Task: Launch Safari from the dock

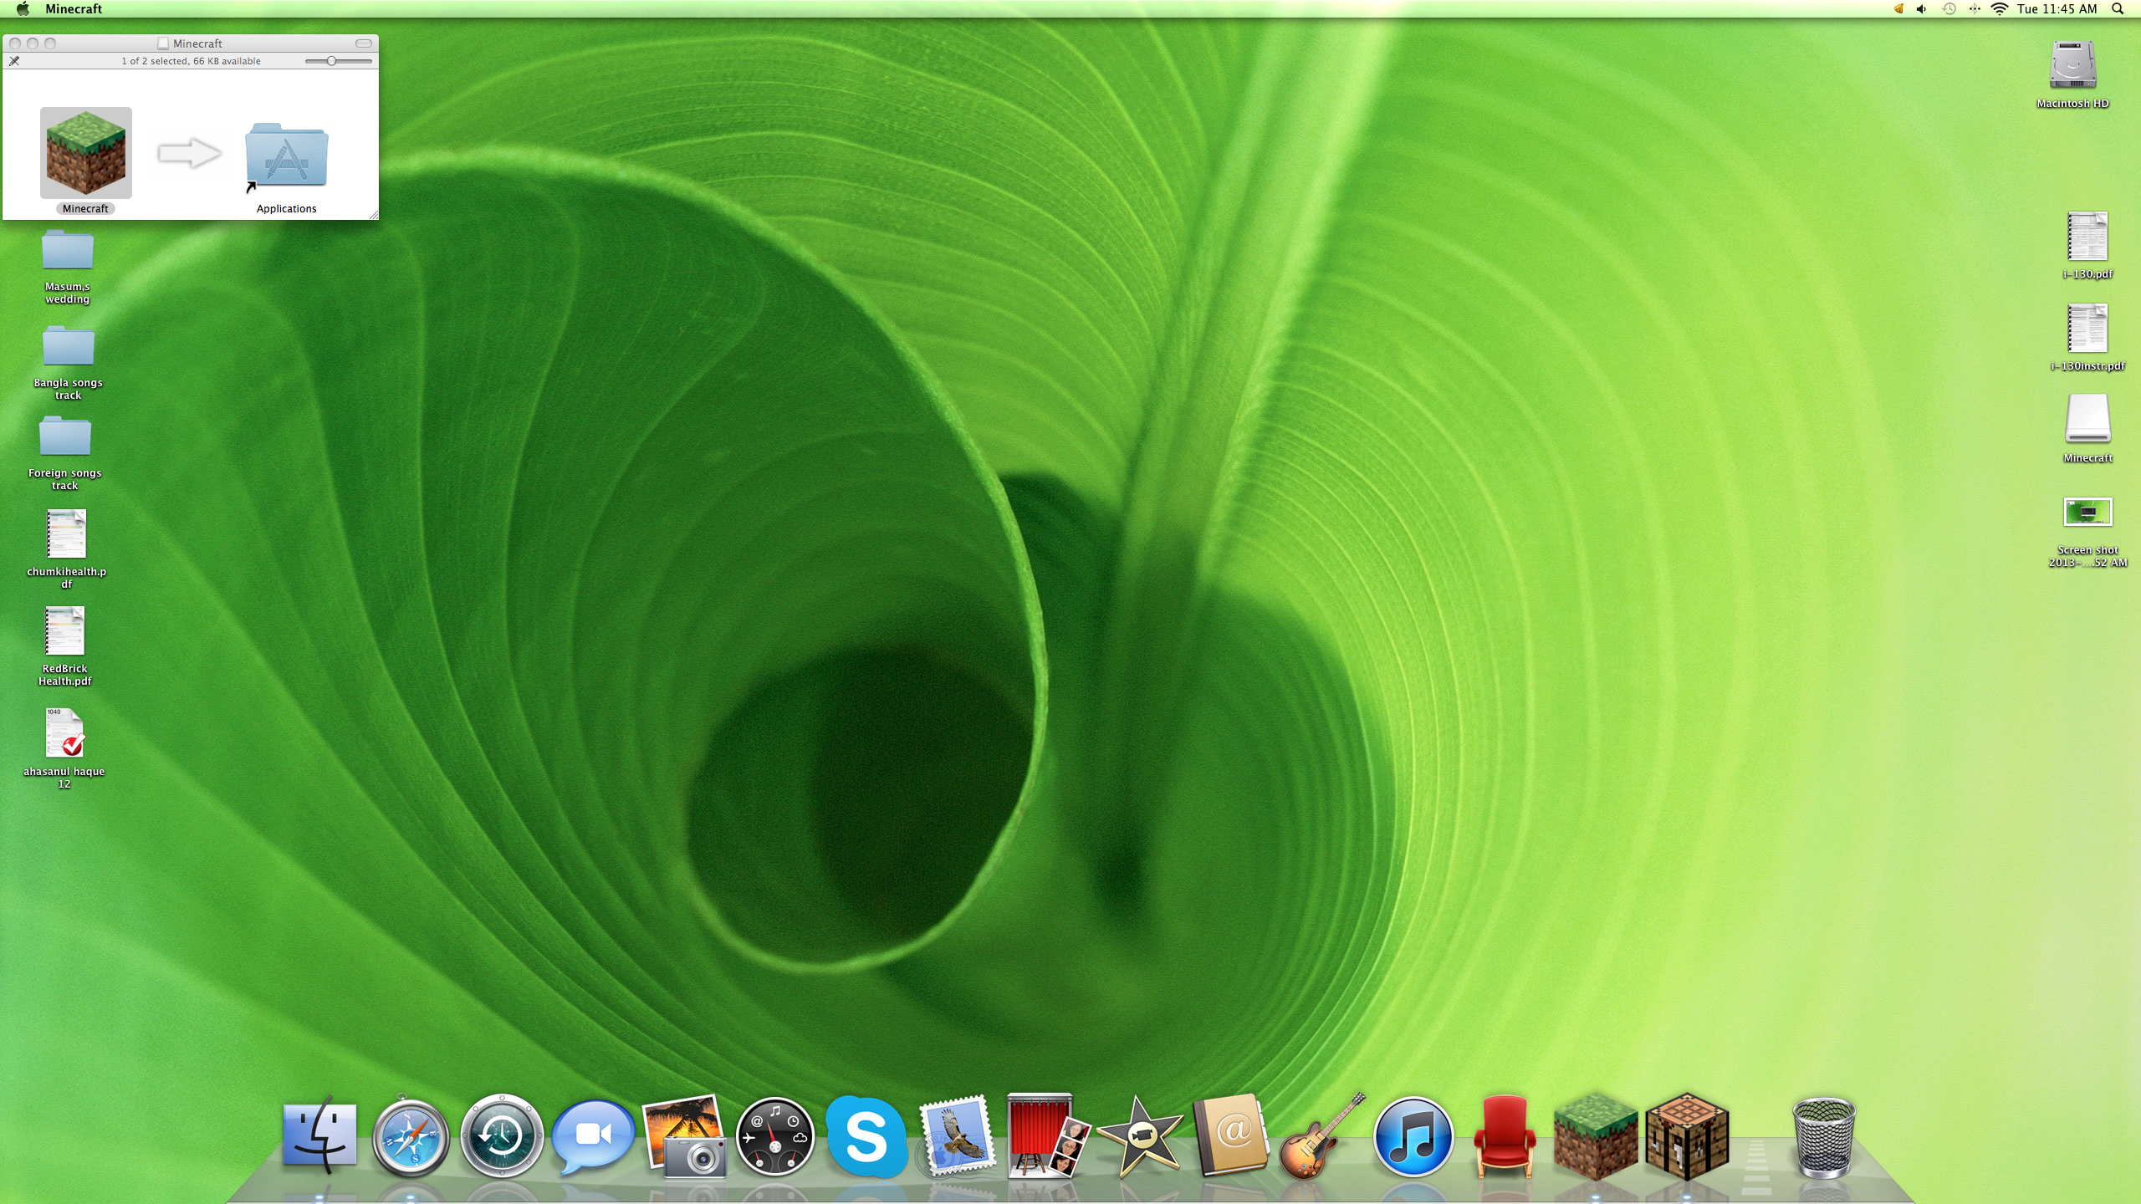Action: click(x=410, y=1137)
